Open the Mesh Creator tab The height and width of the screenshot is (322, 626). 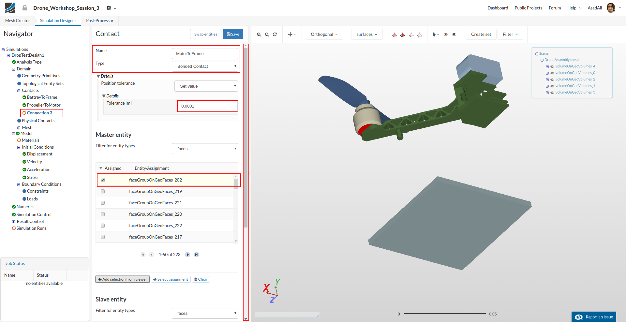coord(18,21)
